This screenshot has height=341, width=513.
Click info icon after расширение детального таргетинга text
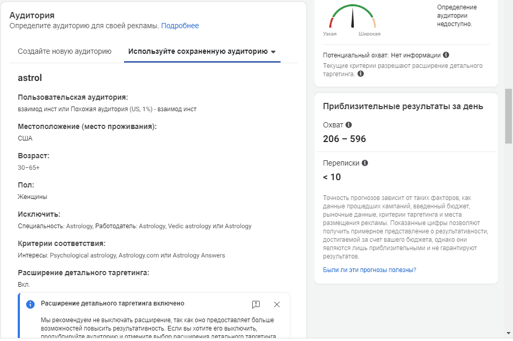(x=361, y=74)
